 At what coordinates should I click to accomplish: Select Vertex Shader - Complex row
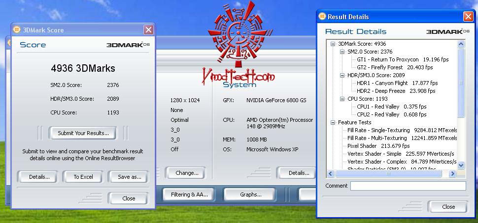(402, 162)
